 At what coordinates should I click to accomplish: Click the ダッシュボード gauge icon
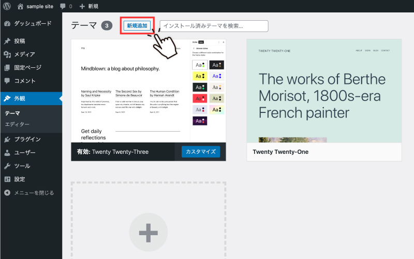click(x=7, y=23)
